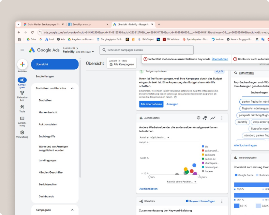
Task: Open the Rich Snipet bookmark
Action: pyautogui.click(x=146, y=39)
